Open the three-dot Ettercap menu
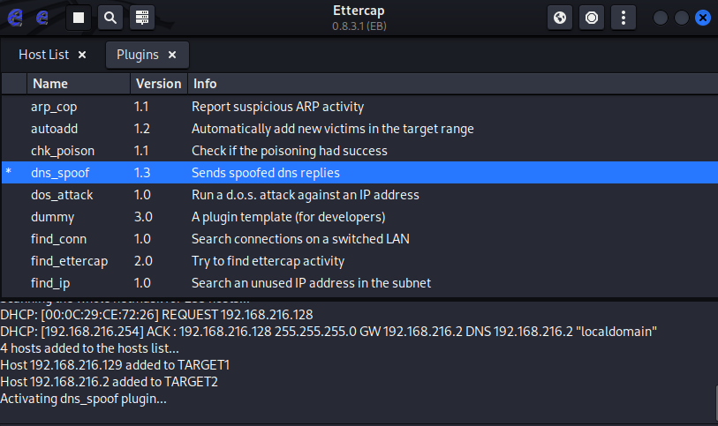Image resolution: width=718 pixels, height=426 pixels. pyautogui.click(x=624, y=17)
